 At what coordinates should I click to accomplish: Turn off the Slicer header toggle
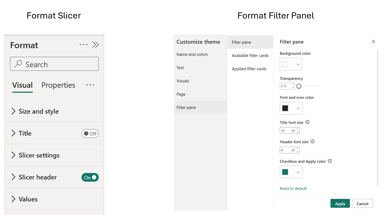90,177
